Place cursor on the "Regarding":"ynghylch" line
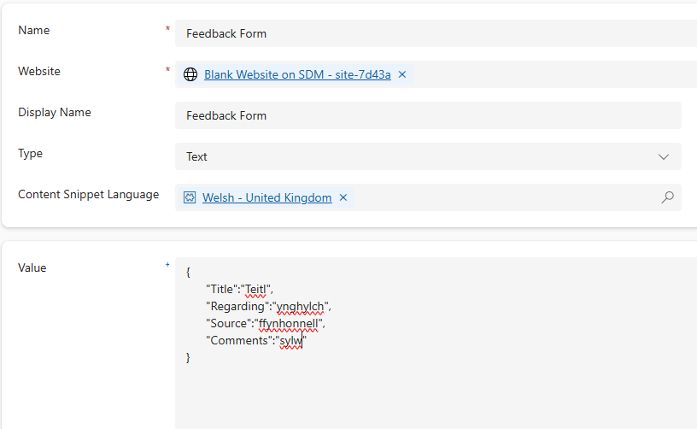 pos(268,307)
